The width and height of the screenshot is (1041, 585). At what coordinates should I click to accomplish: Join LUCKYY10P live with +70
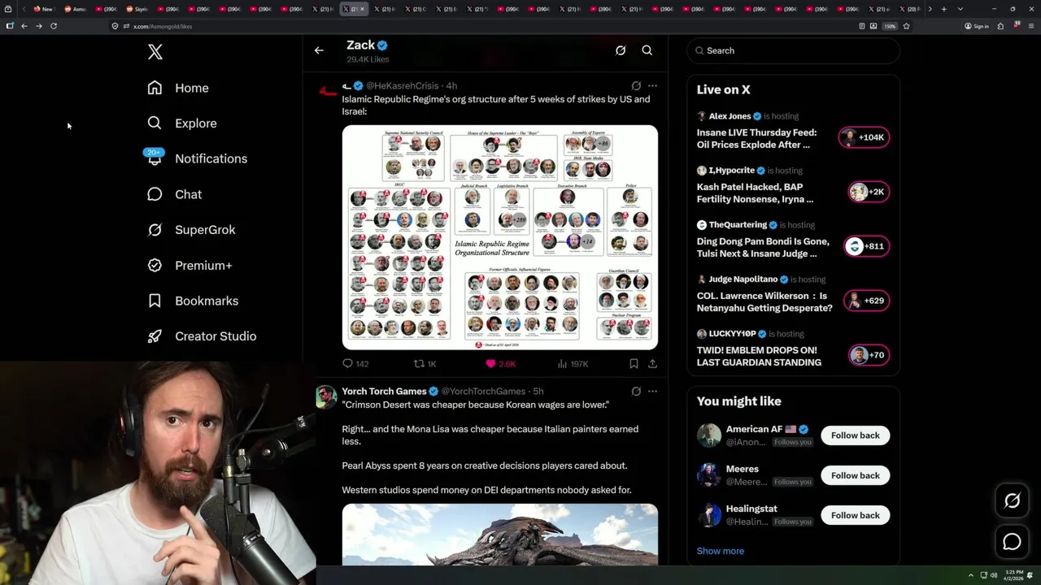pos(869,355)
